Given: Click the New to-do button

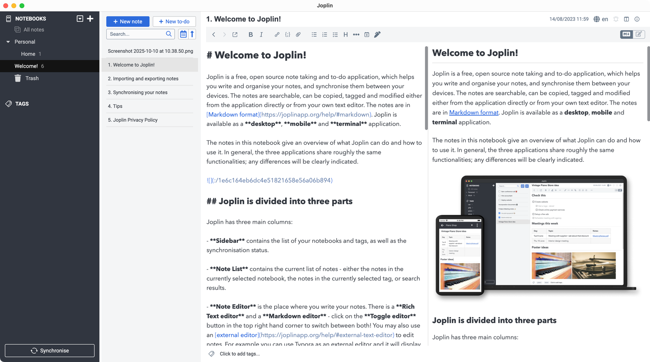Looking at the screenshot, I should 174,21.
